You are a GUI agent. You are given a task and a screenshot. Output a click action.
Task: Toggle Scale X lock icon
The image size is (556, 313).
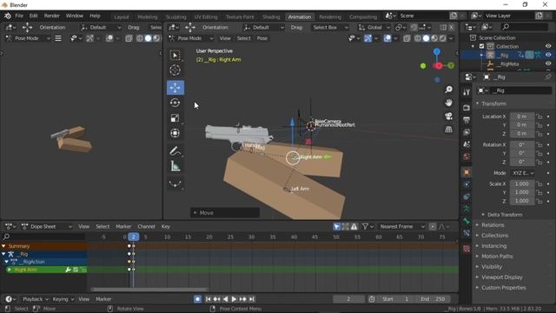coord(539,183)
